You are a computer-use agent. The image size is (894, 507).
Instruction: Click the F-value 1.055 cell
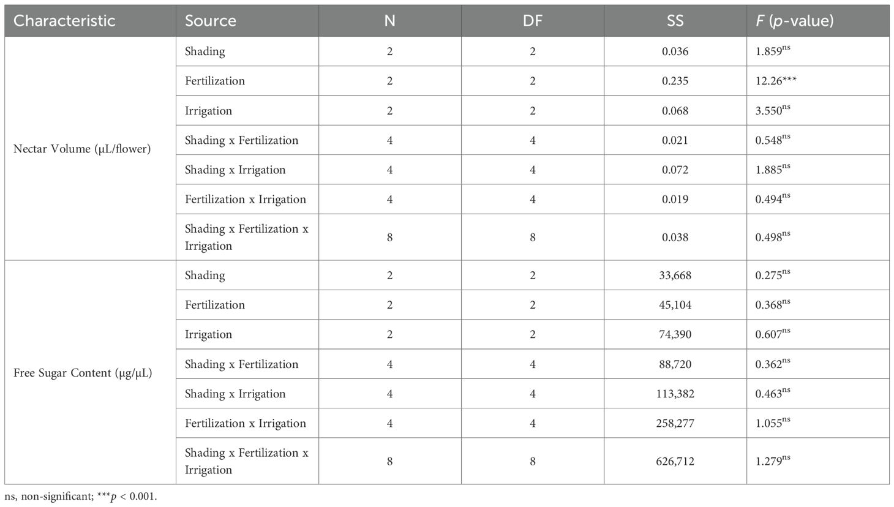click(x=772, y=423)
